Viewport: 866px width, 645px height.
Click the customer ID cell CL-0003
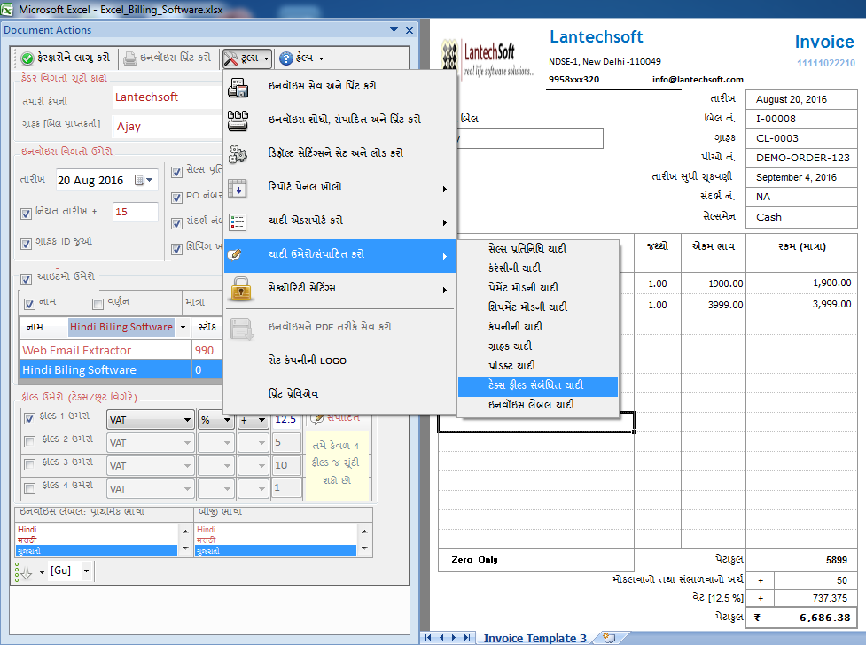coord(802,138)
